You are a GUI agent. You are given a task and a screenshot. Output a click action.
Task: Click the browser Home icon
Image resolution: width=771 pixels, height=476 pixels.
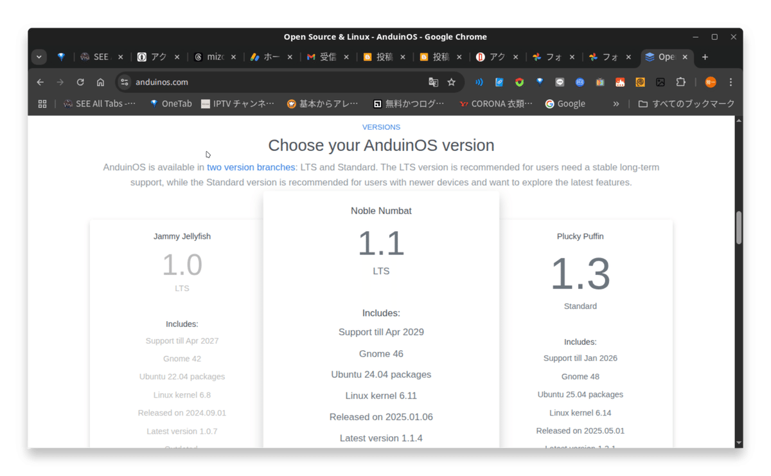[x=102, y=82]
